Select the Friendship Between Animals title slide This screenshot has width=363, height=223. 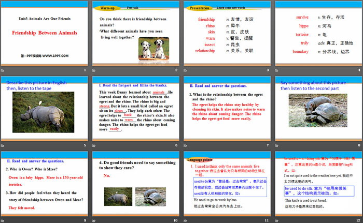[x=45, y=37]
